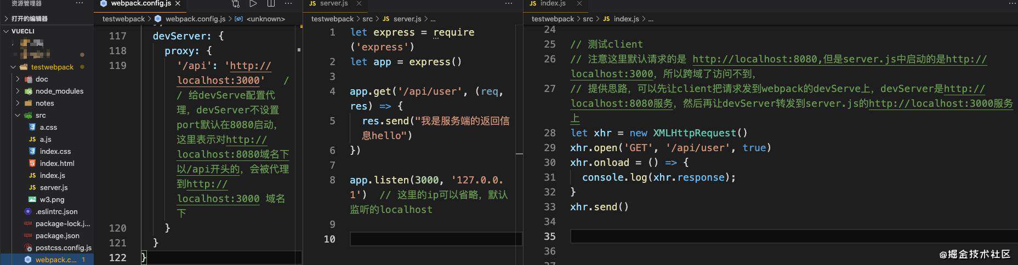Click the src folder icon
This screenshot has width=1018, height=265.
pyautogui.click(x=28, y=115)
